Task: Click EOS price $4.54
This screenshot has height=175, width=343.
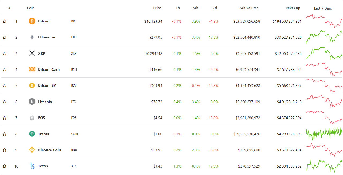Action: (x=158, y=118)
